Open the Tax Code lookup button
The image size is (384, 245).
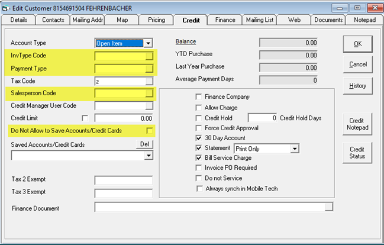pyautogui.click(x=149, y=81)
